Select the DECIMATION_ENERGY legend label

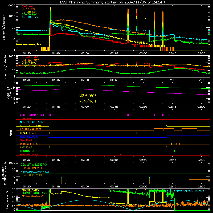coord(34,165)
